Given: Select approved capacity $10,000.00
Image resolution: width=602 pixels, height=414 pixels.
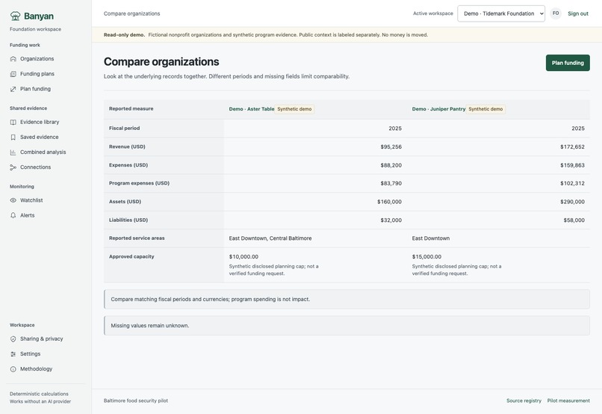Looking at the screenshot, I should coord(243,256).
